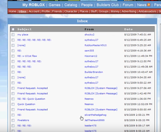Select date text 8/11/2009 11:49:34 PM

(138, 56)
